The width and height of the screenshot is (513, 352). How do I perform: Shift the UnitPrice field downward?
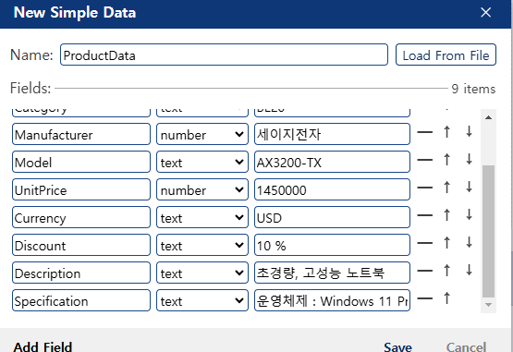pyautogui.click(x=470, y=188)
